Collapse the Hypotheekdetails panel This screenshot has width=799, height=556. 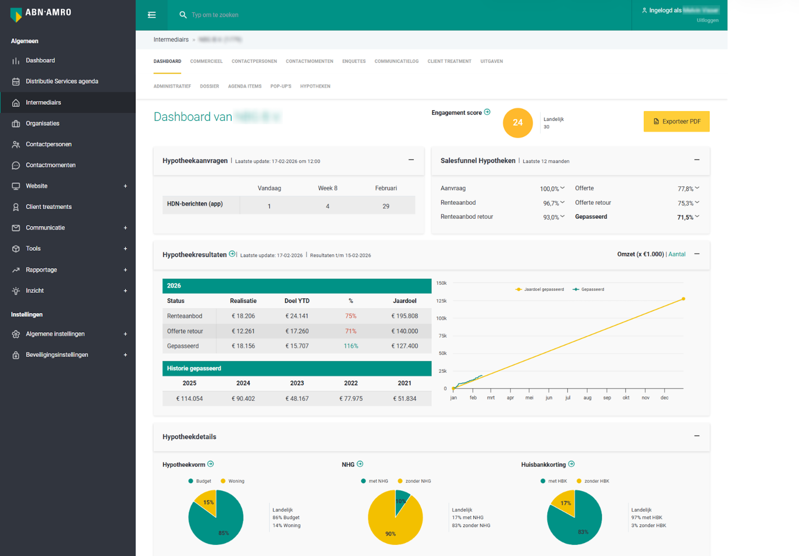click(697, 436)
